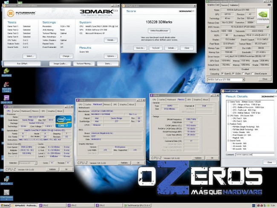
Task: Switch to 3DMark03 Professional taskbar item
Action: 25,205
